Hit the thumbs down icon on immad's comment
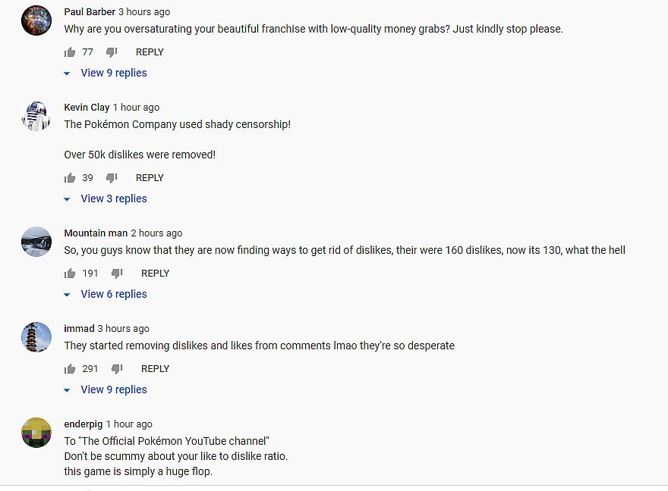 (116, 368)
